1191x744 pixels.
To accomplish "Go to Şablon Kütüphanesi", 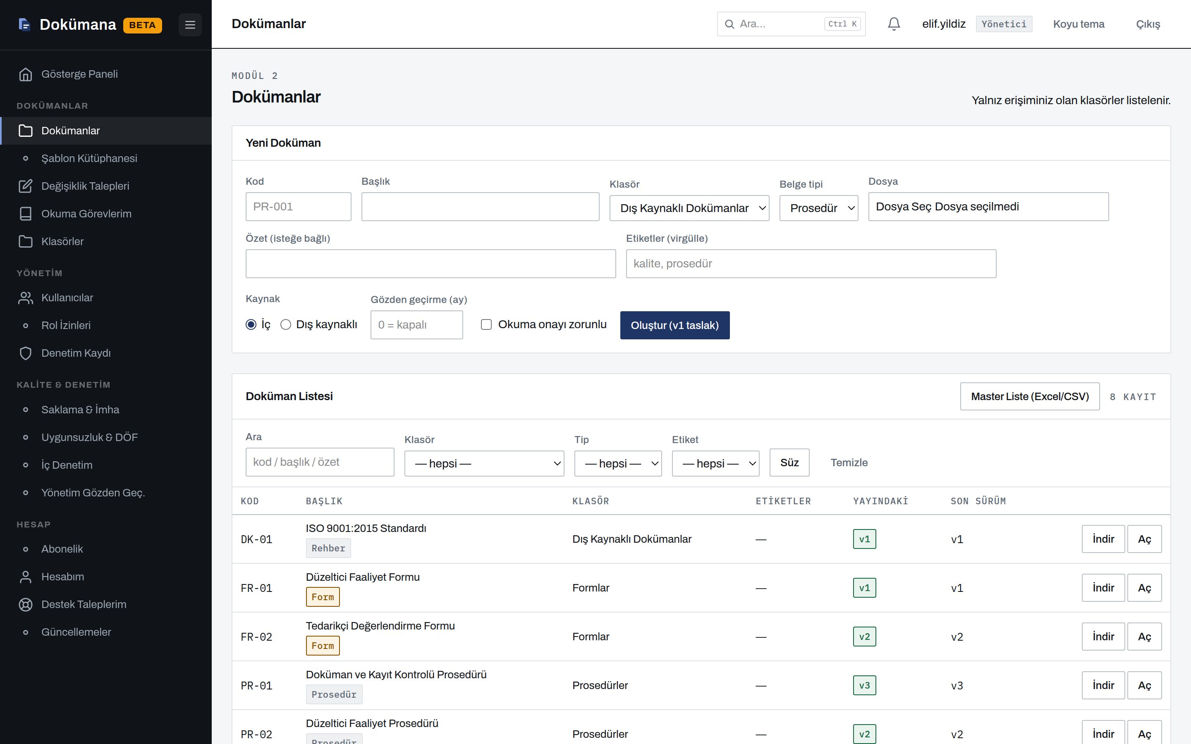I will tap(106, 158).
